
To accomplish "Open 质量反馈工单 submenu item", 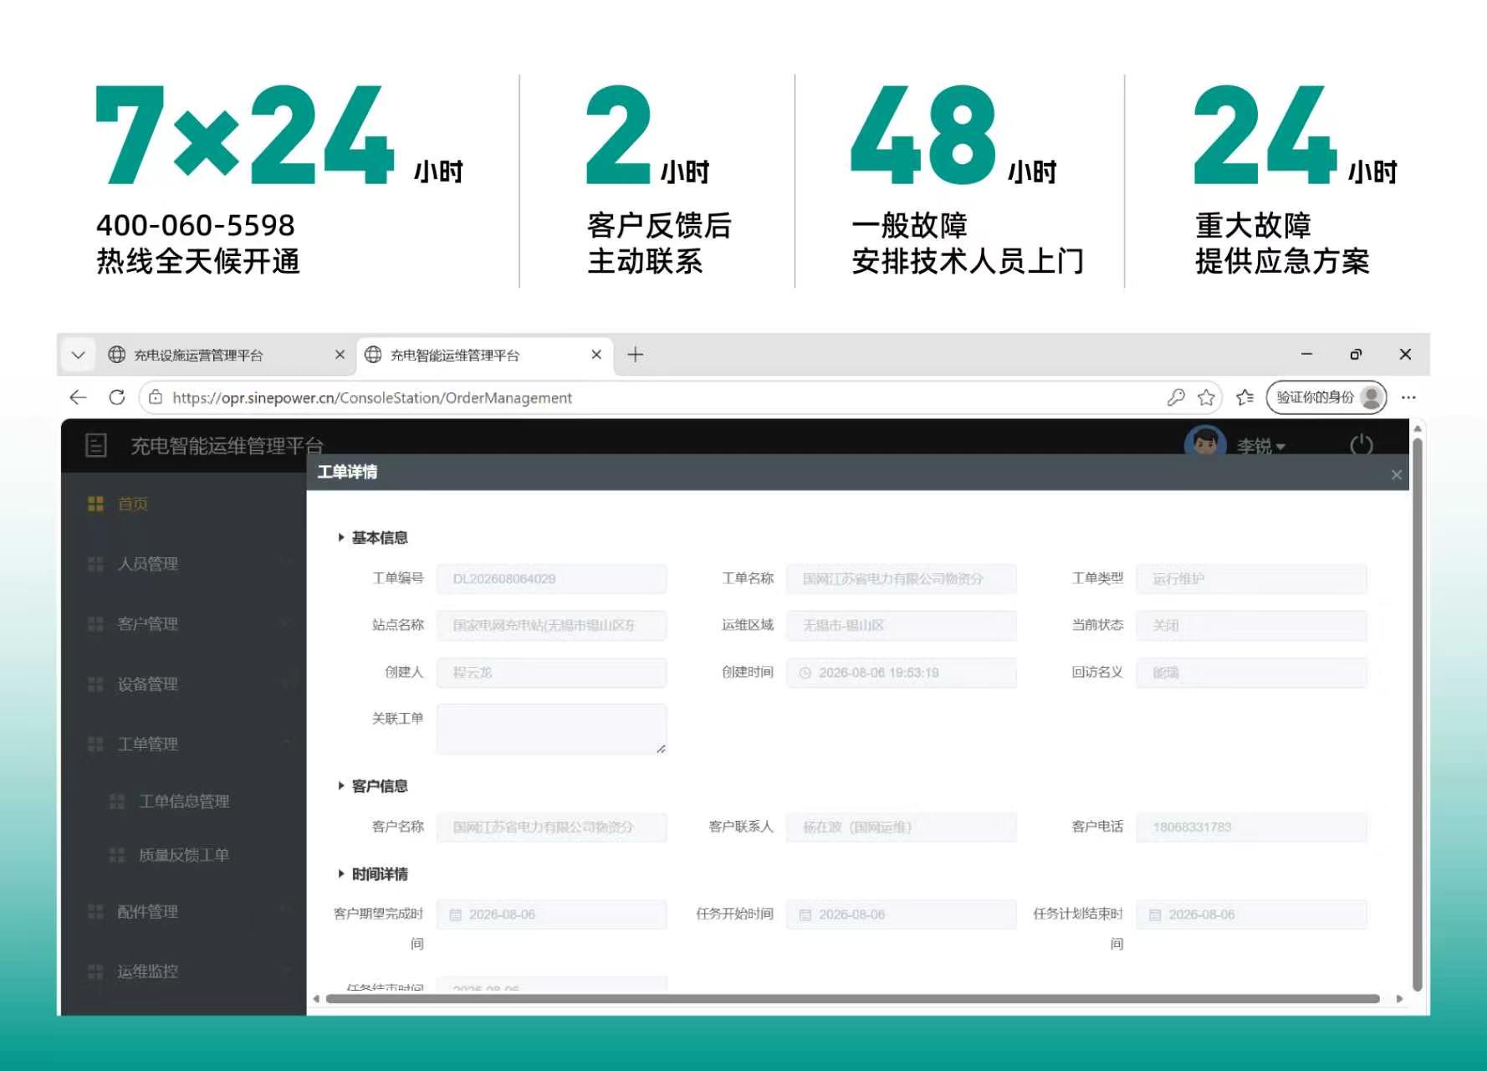I will pyautogui.click(x=184, y=855).
